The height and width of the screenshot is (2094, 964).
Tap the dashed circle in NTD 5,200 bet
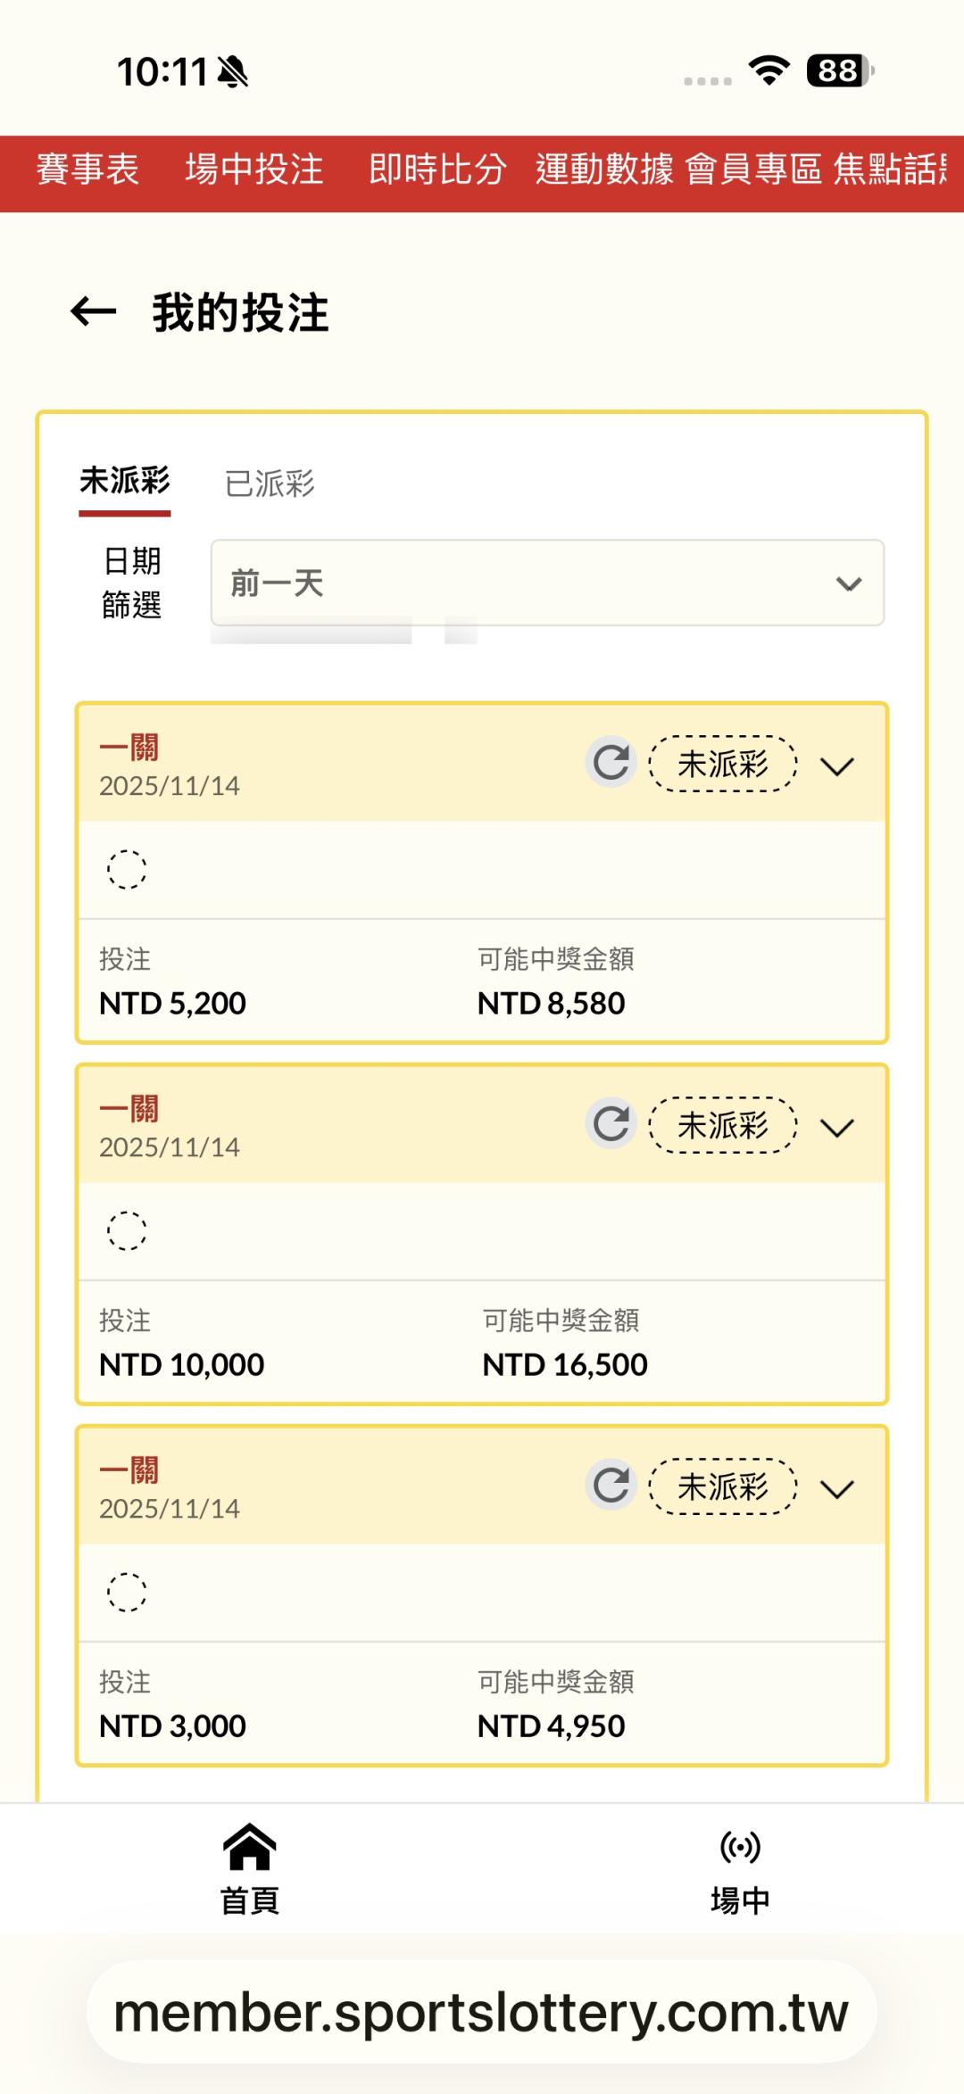pos(127,869)
